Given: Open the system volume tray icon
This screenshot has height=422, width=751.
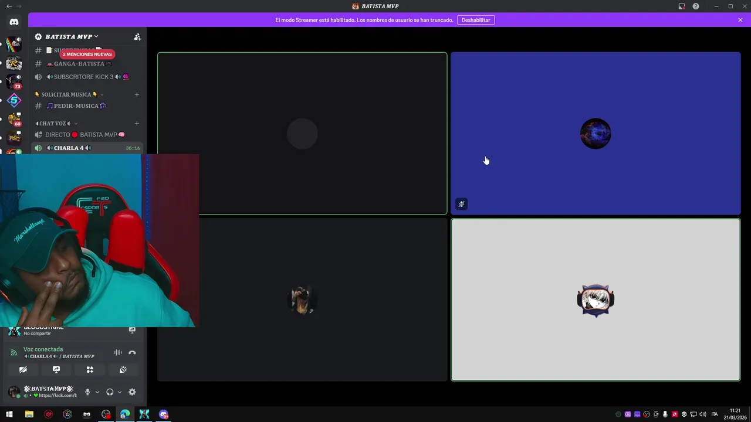Looking at the screenshot, I should (703, 414).
